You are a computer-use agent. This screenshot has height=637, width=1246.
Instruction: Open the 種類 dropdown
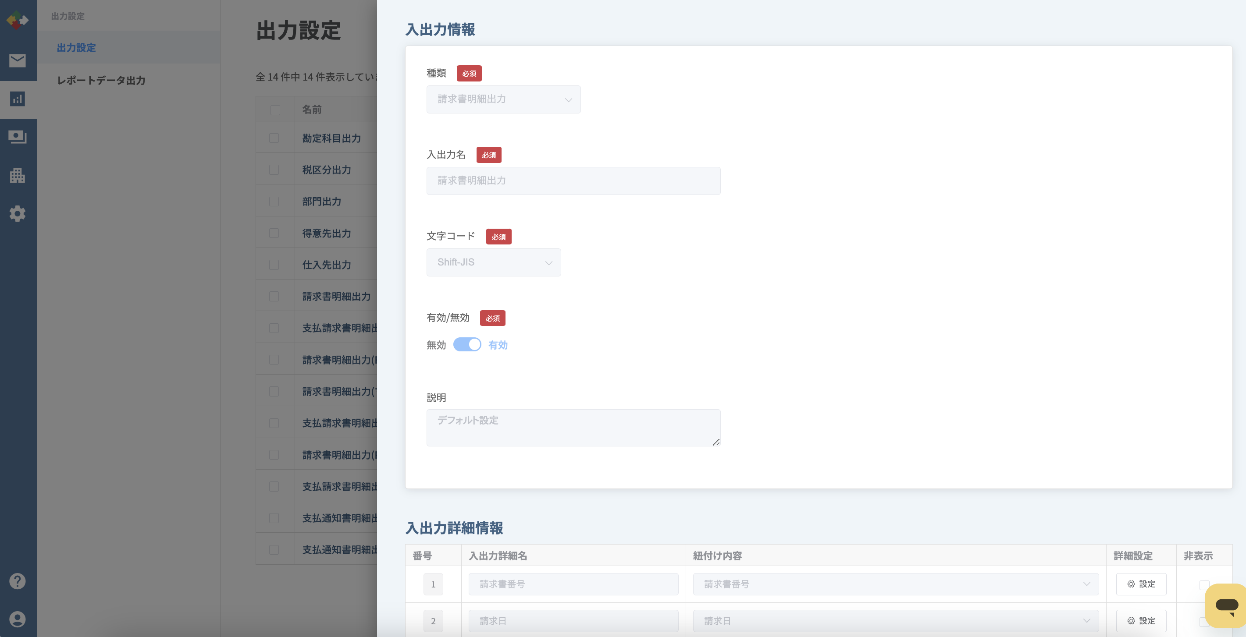pyautogui.click(x=503, y=99)
